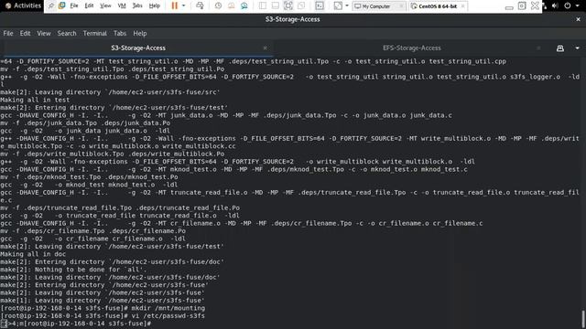This screenshot has width=586, height=329.
Task: Expand the GNOME system menu arrow
Action: tap(578, 5)
